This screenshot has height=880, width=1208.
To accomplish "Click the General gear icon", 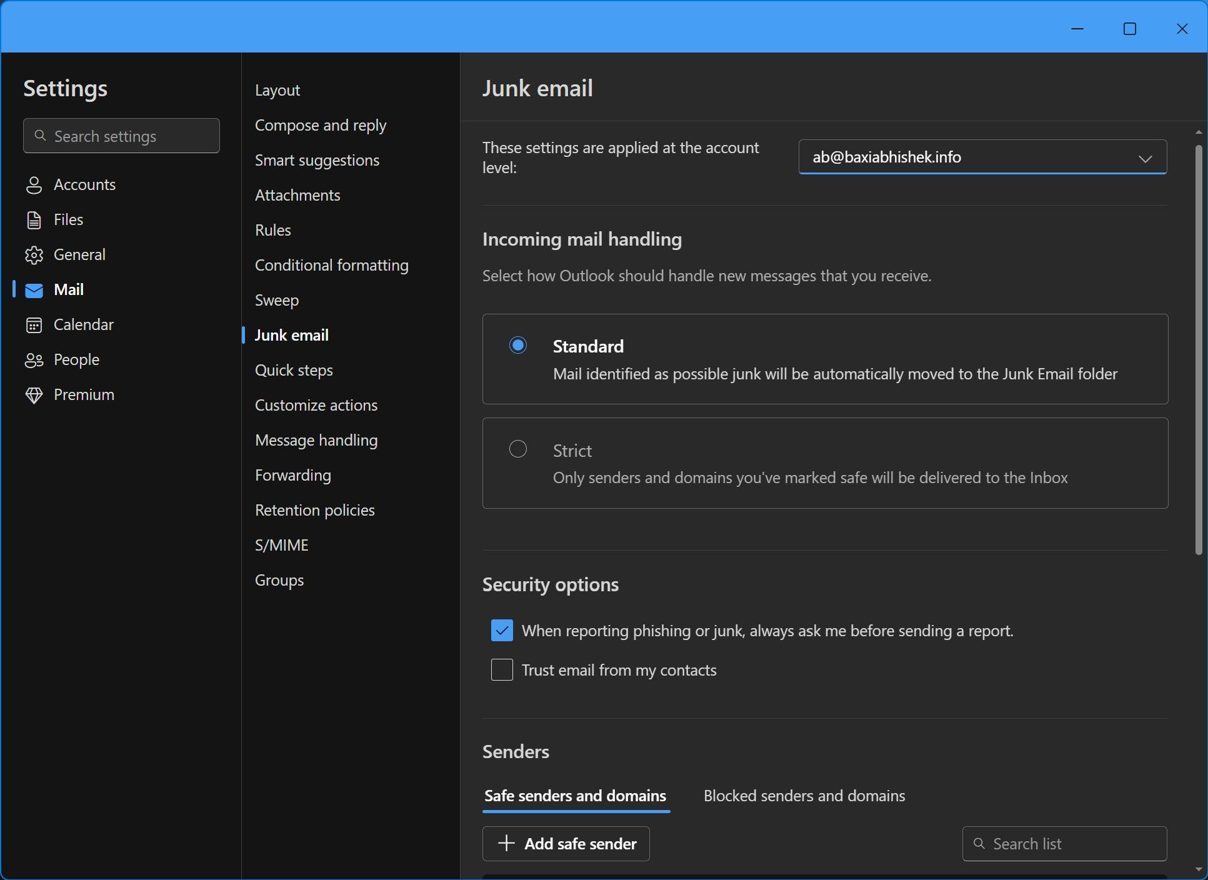I will click(x=34, y=255).
